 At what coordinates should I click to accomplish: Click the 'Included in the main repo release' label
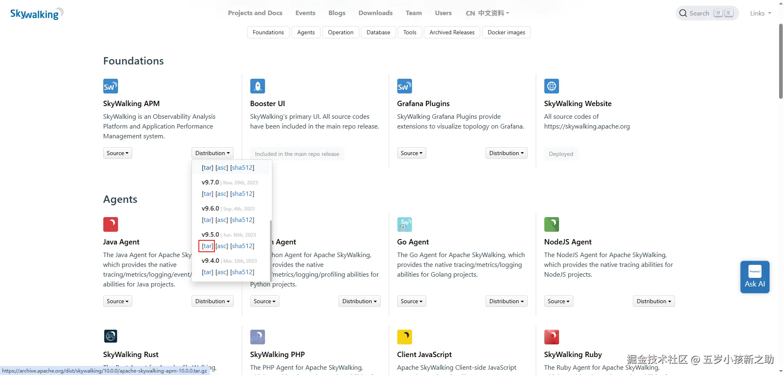[297, 154]
